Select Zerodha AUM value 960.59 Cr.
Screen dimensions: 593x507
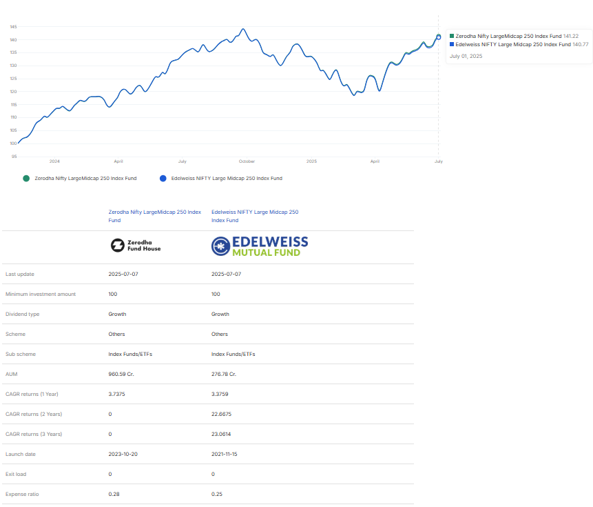tap(121, 374)
